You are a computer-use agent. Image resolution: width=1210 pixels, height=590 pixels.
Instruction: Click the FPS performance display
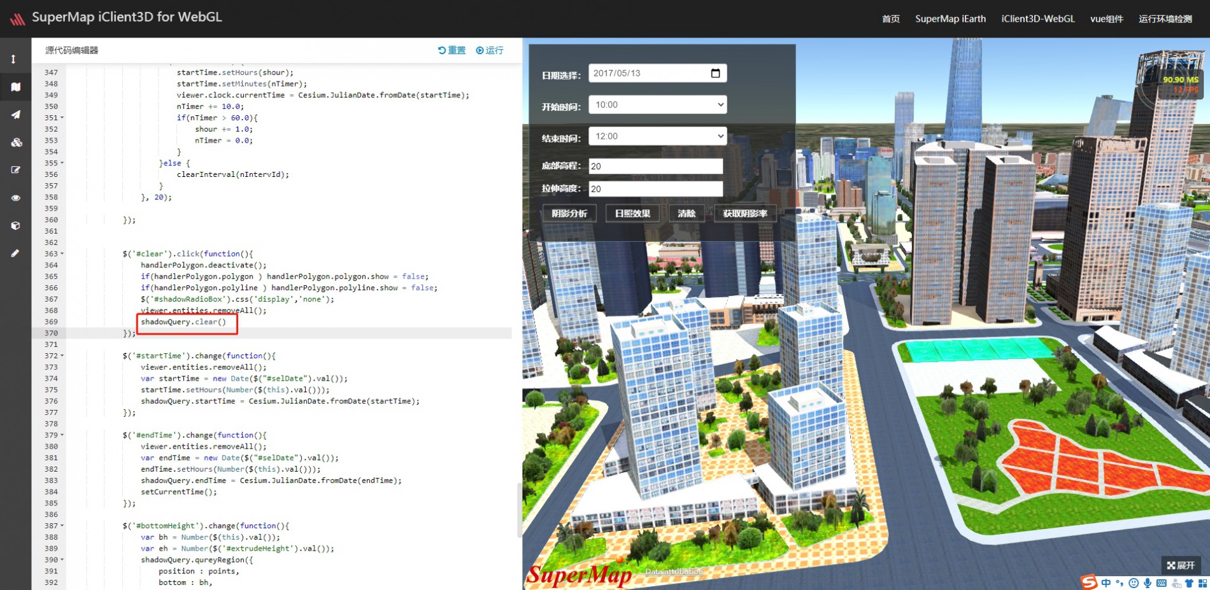[1180, 85]
